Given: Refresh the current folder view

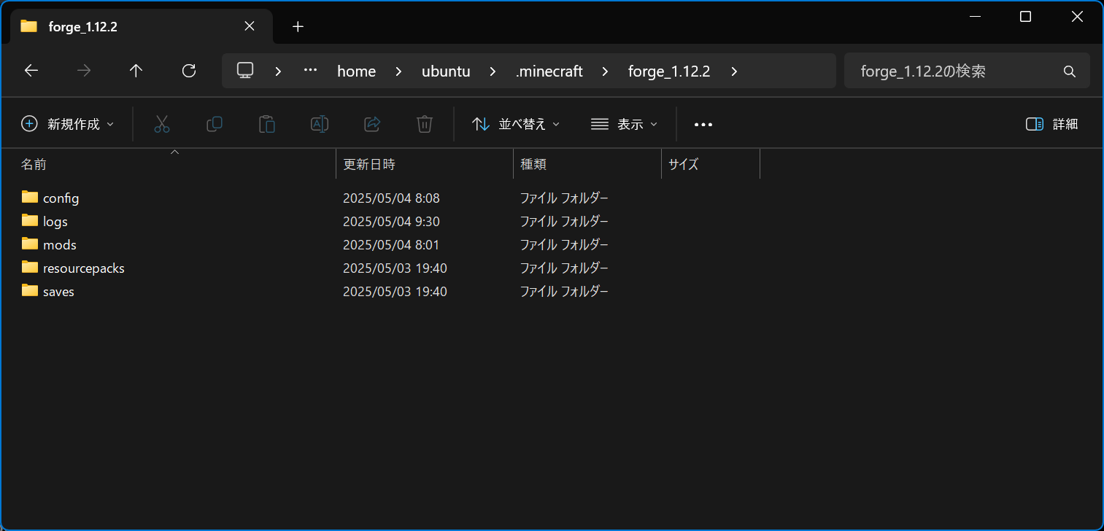Looking at the screenshot, I should 189,71.
